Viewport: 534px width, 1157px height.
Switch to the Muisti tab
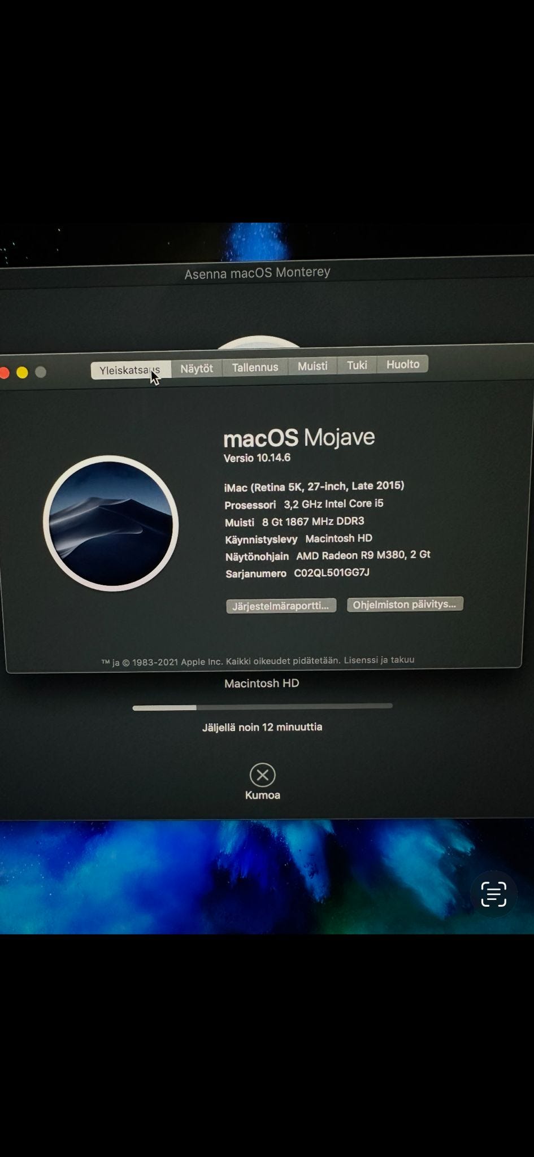click(x=312, y=366)
